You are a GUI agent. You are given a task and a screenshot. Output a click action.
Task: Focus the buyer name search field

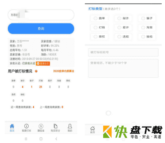41,15
